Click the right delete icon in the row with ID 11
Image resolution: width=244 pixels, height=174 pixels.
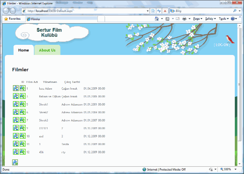coord(23,144)
